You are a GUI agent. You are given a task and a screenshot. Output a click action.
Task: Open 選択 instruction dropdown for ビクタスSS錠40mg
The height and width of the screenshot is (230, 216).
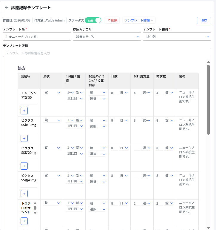[x=97, y=182]
